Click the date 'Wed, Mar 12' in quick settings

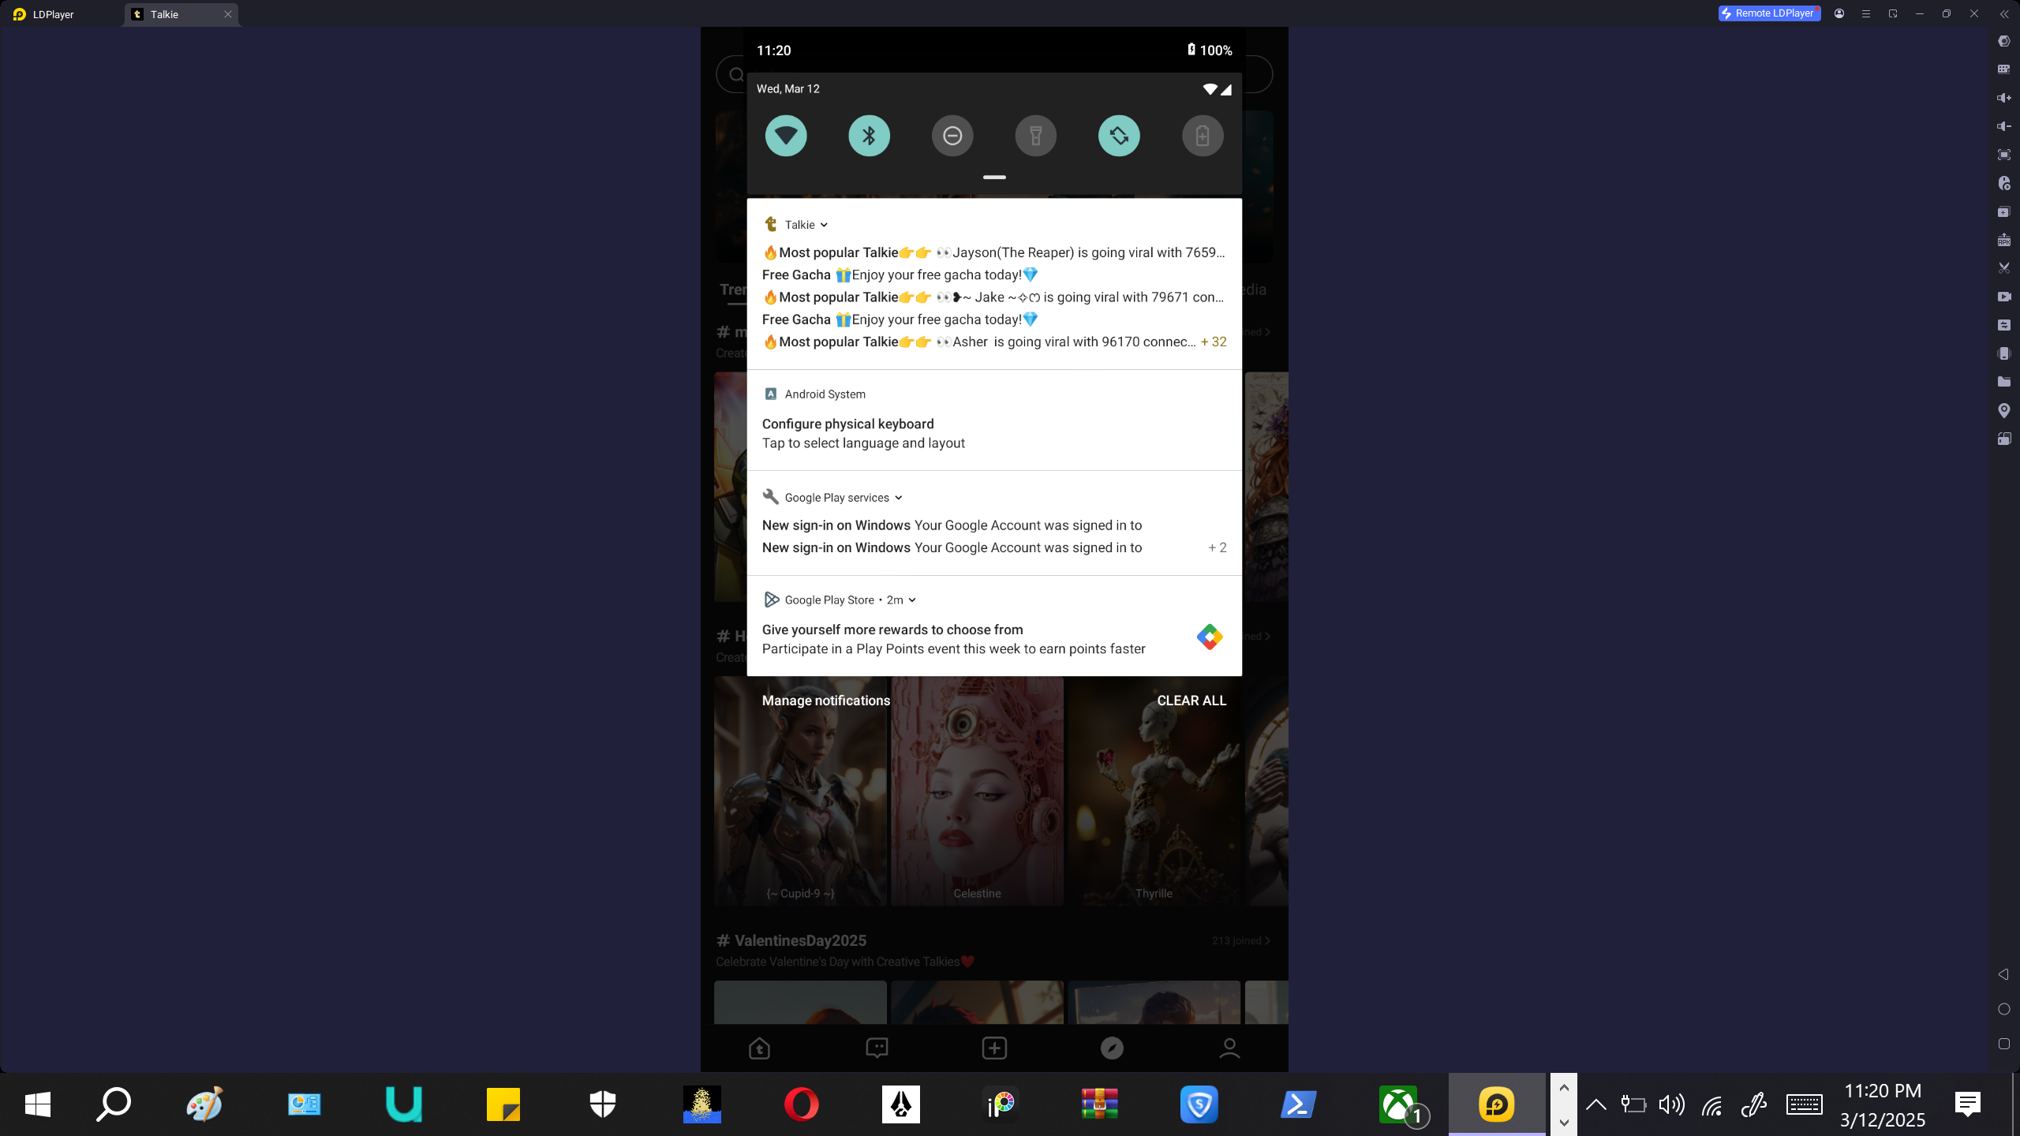[787, 88]
